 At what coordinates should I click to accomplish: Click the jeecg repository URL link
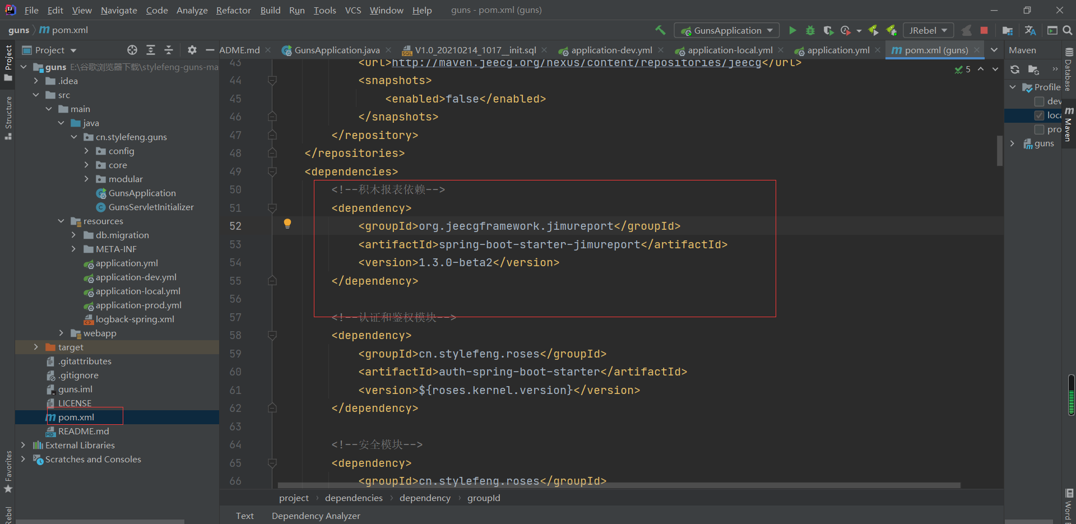[576, 63]
